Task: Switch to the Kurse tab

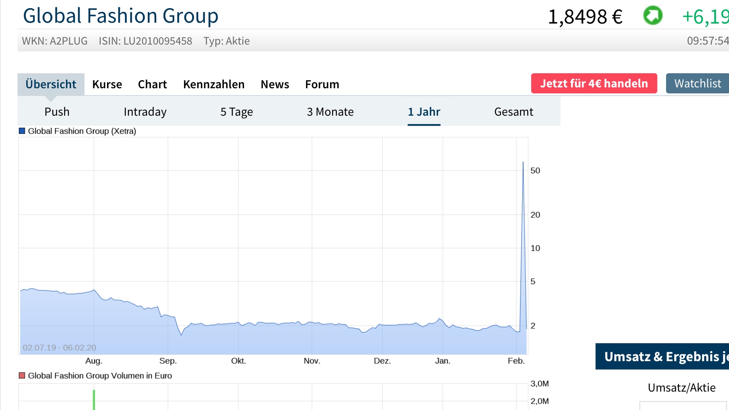Action: click(x=107, y=84)
